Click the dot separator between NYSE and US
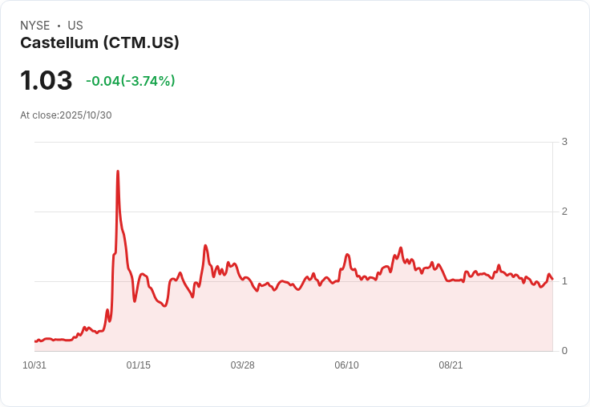Viewport: 590px width, 407px height. 59,26
